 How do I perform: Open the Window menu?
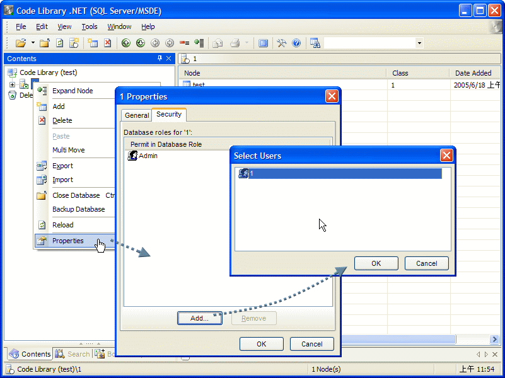click(x=119, y=26)
